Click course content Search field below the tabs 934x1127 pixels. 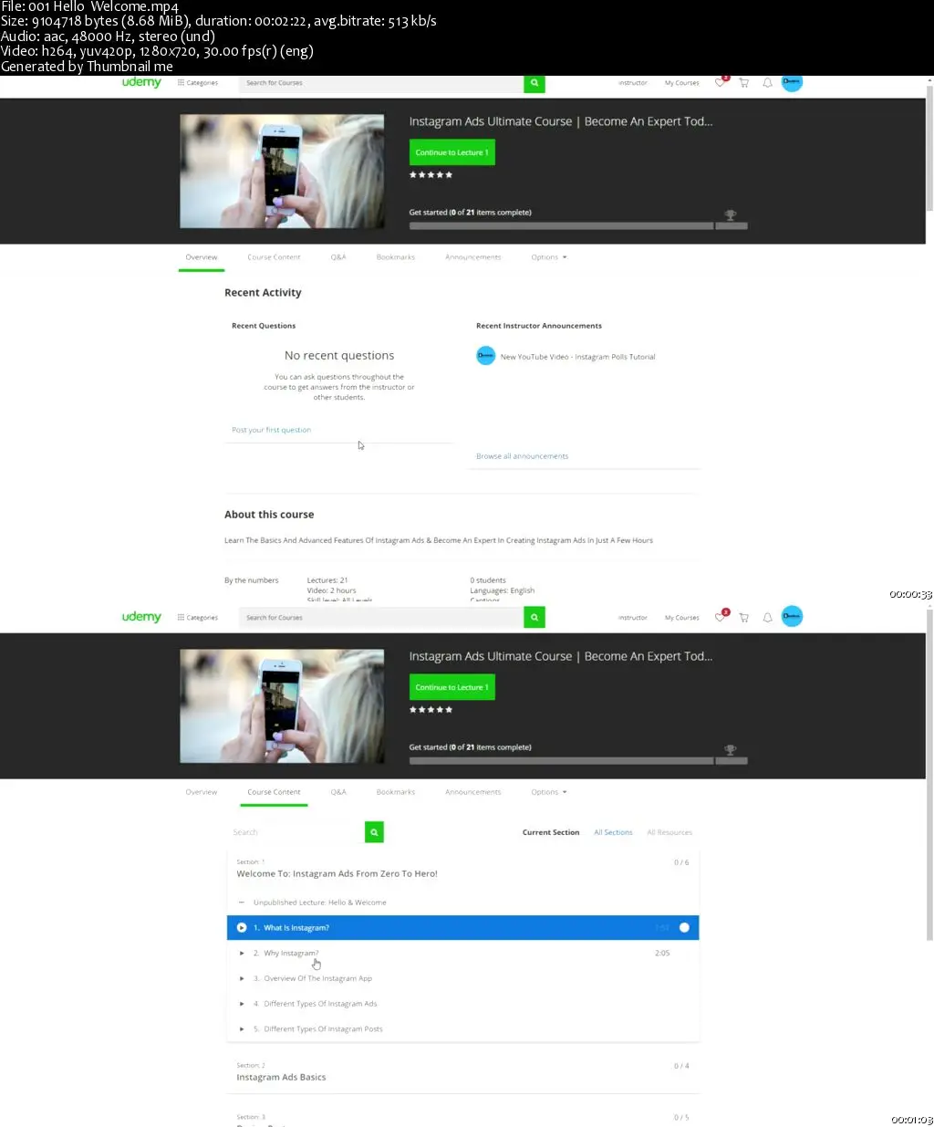click(296, 832)
